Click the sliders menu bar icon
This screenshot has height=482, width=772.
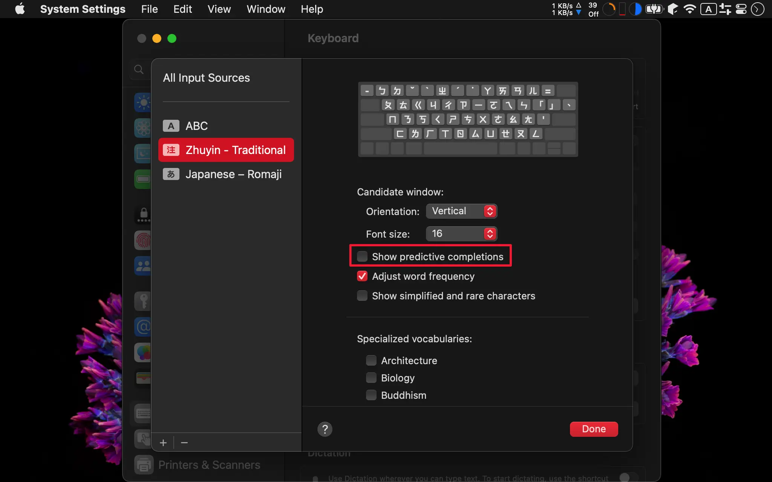[x=725, y=9]
